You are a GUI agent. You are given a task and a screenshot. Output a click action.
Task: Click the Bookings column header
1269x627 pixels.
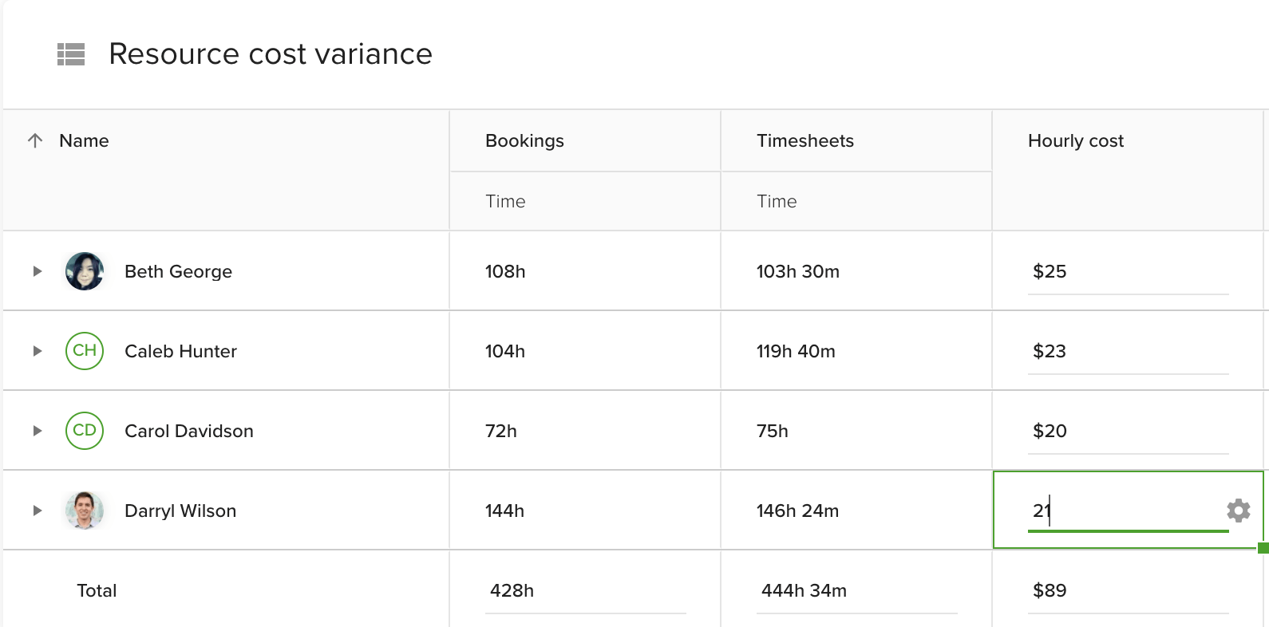pyautogui.click(x=524, y=140)
